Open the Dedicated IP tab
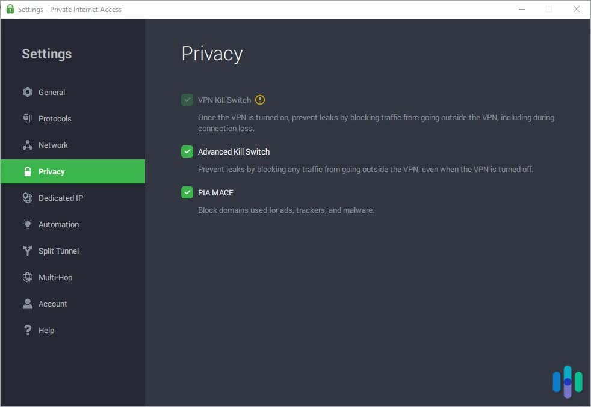The height and width of the screenshot is (407, 591). point(73,198)
